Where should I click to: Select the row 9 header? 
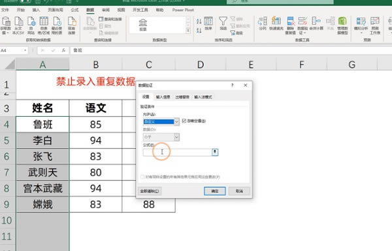[x=7, y=204]
